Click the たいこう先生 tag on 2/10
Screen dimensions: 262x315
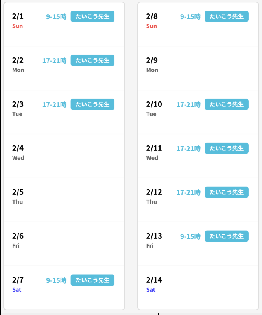tap(227, 104)
